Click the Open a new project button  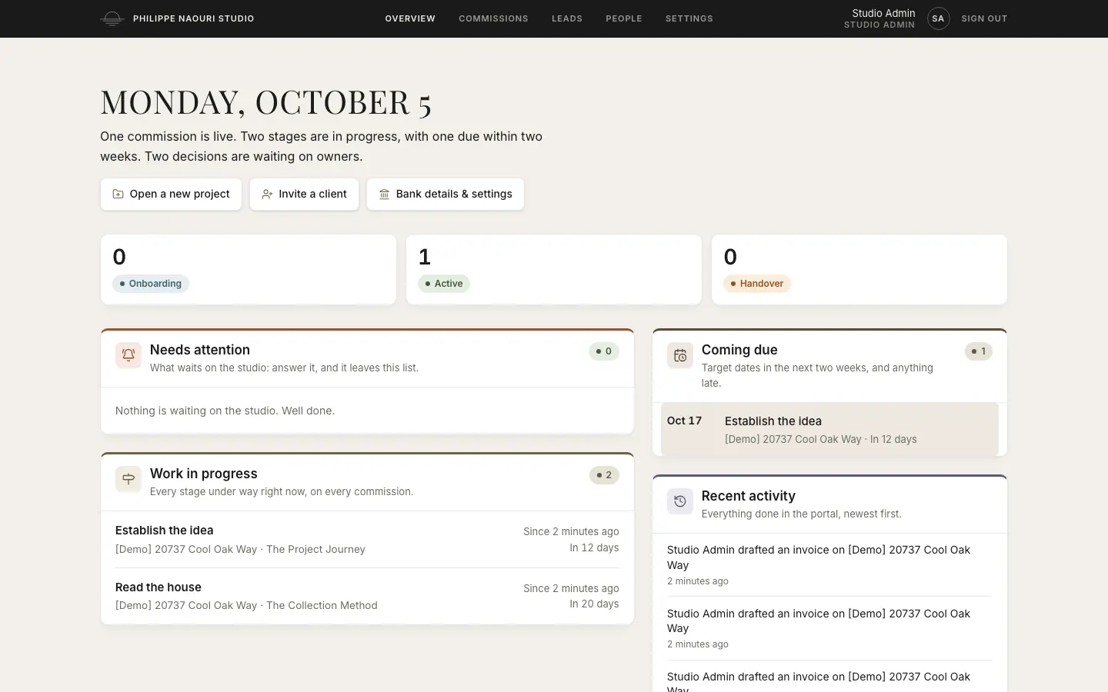(171, 195)
